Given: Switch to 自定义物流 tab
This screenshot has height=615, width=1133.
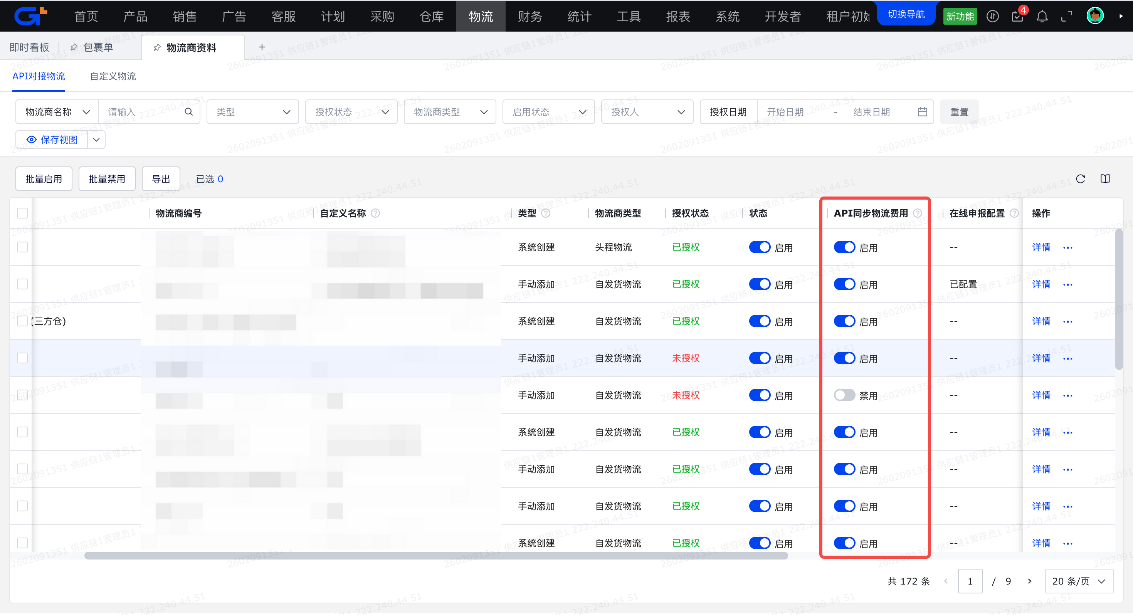Looking at the screenshot, I should (113, 76).
